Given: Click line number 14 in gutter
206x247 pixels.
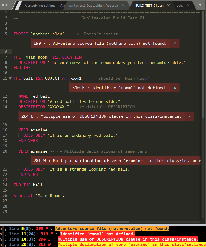Looking at the screenshot, I should tap(5, 107).
